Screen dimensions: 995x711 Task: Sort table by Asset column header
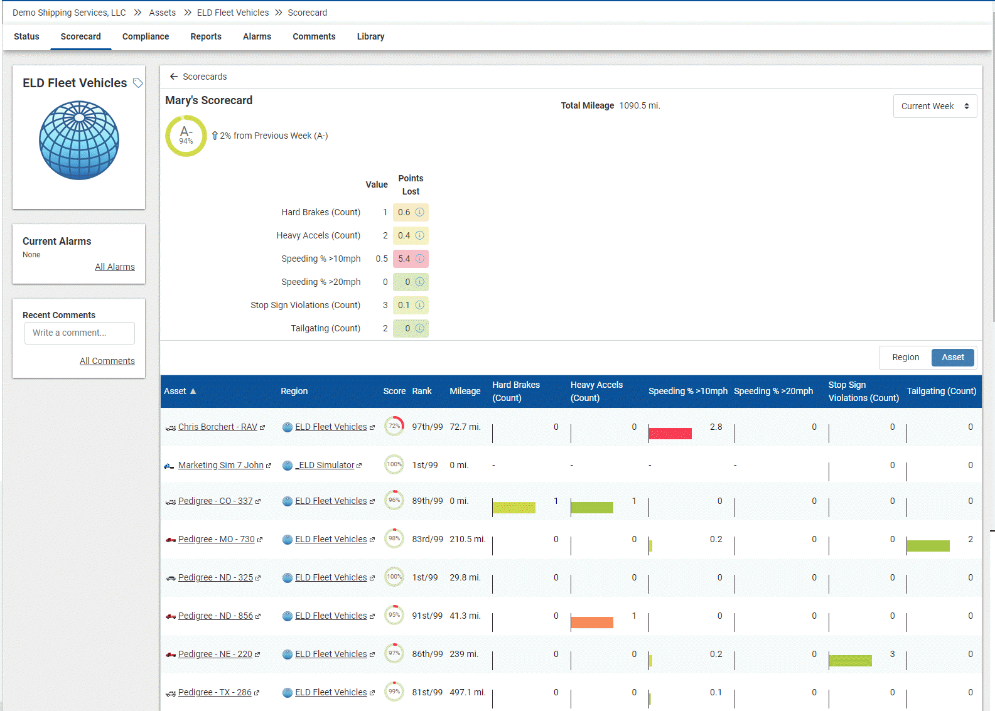[175, 391]
